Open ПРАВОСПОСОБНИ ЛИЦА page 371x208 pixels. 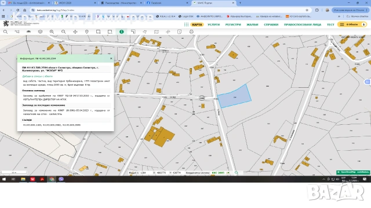pyautogui.click(x=303, y=24)
